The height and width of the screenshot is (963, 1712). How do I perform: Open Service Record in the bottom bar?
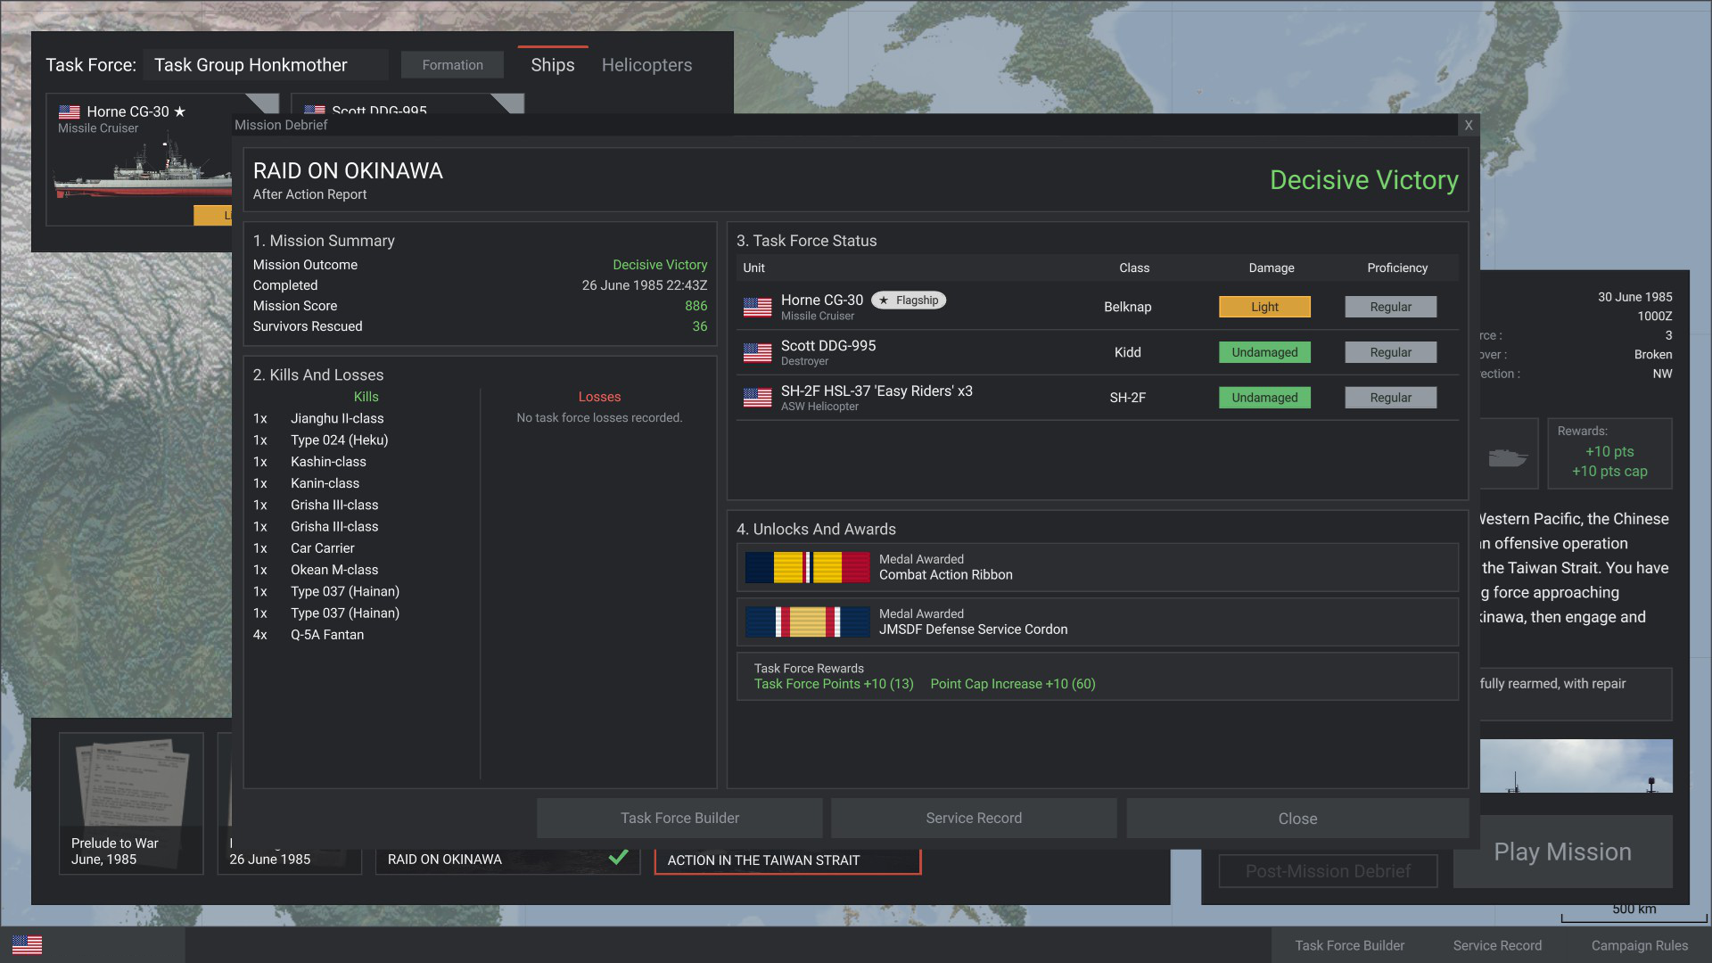pyautogui.click(x=1497, y=945)
